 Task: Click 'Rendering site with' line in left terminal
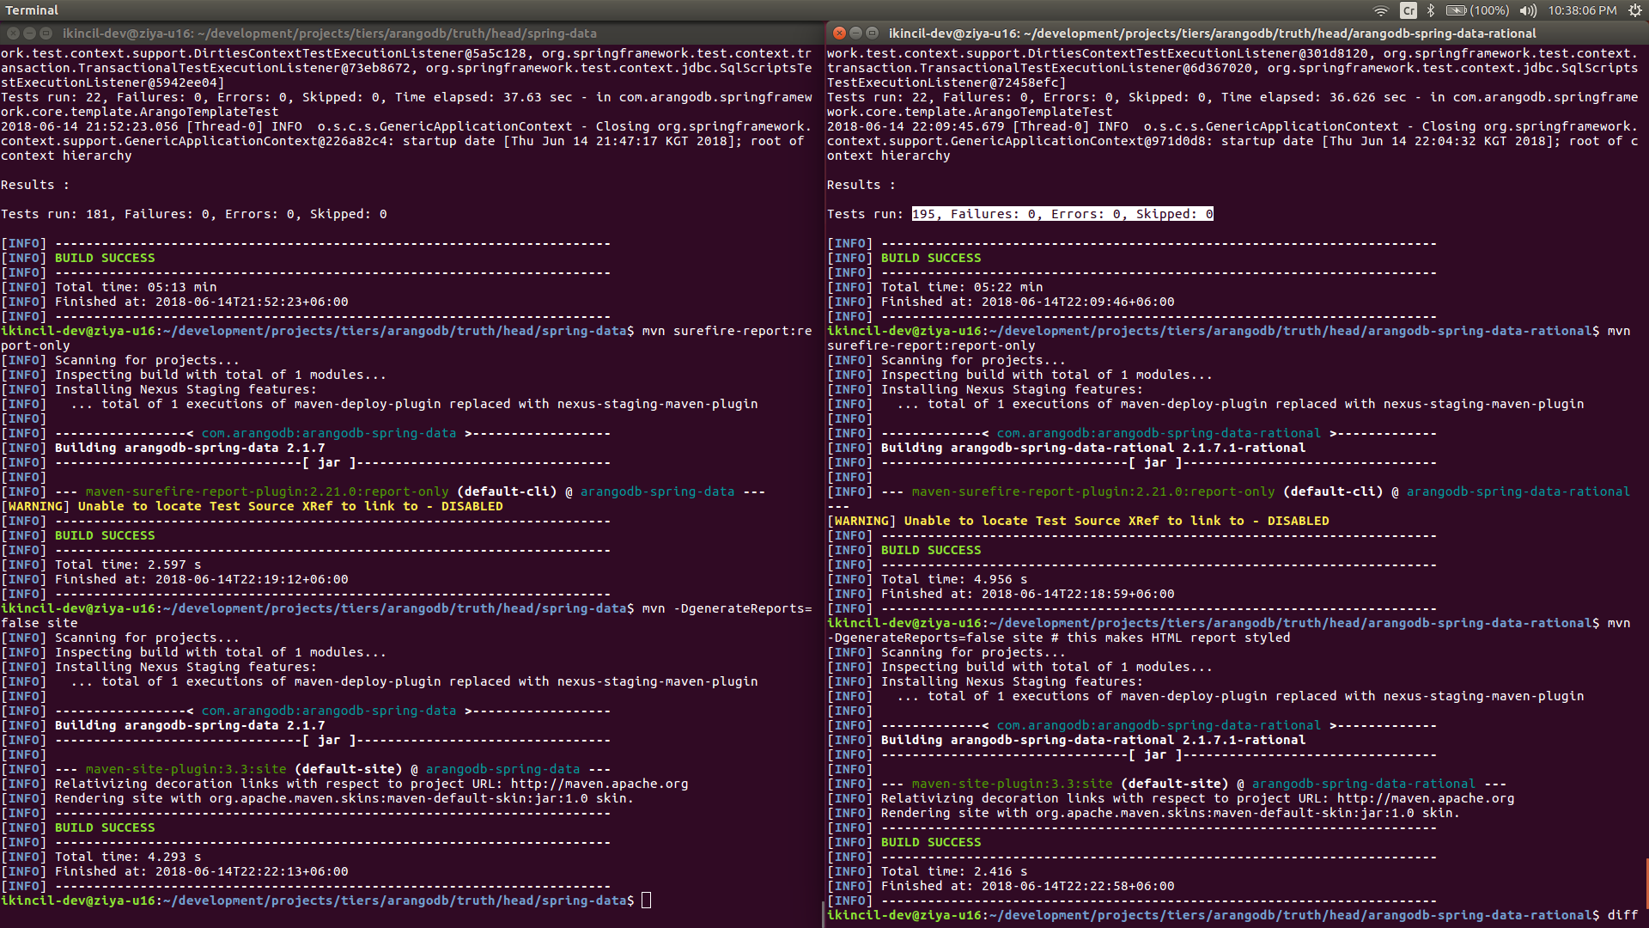pyautogui.click(x=344, y=798)
